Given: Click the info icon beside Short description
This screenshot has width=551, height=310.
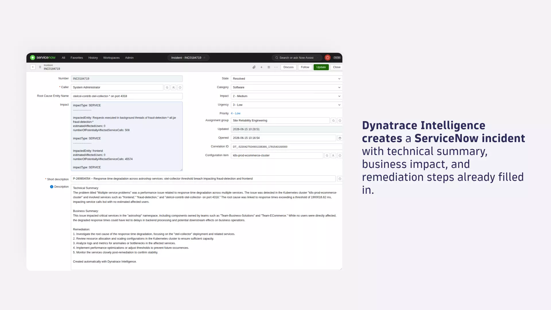Looking at the screenshot, I should point(340,179).
